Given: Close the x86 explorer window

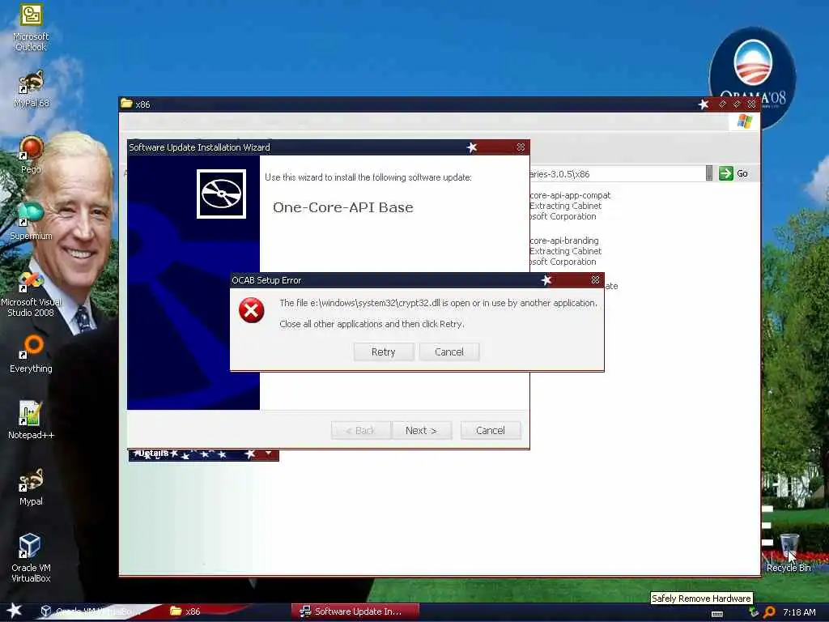Looking at the screenshot, I should click(751, 104).
